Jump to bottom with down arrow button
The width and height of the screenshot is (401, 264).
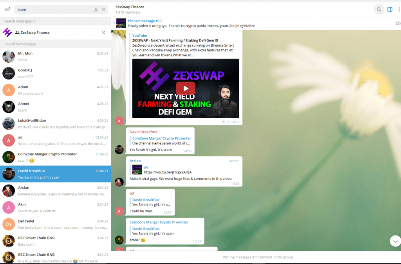(395, 241)
